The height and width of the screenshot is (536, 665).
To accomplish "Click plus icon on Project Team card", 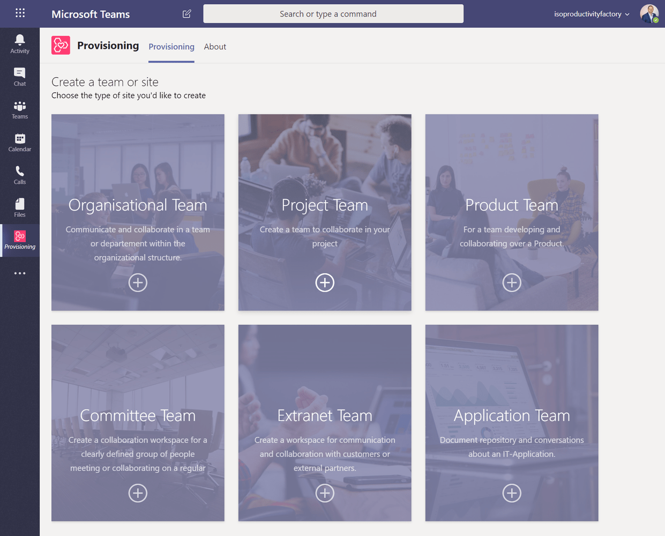I will click(x=325, y=282).
